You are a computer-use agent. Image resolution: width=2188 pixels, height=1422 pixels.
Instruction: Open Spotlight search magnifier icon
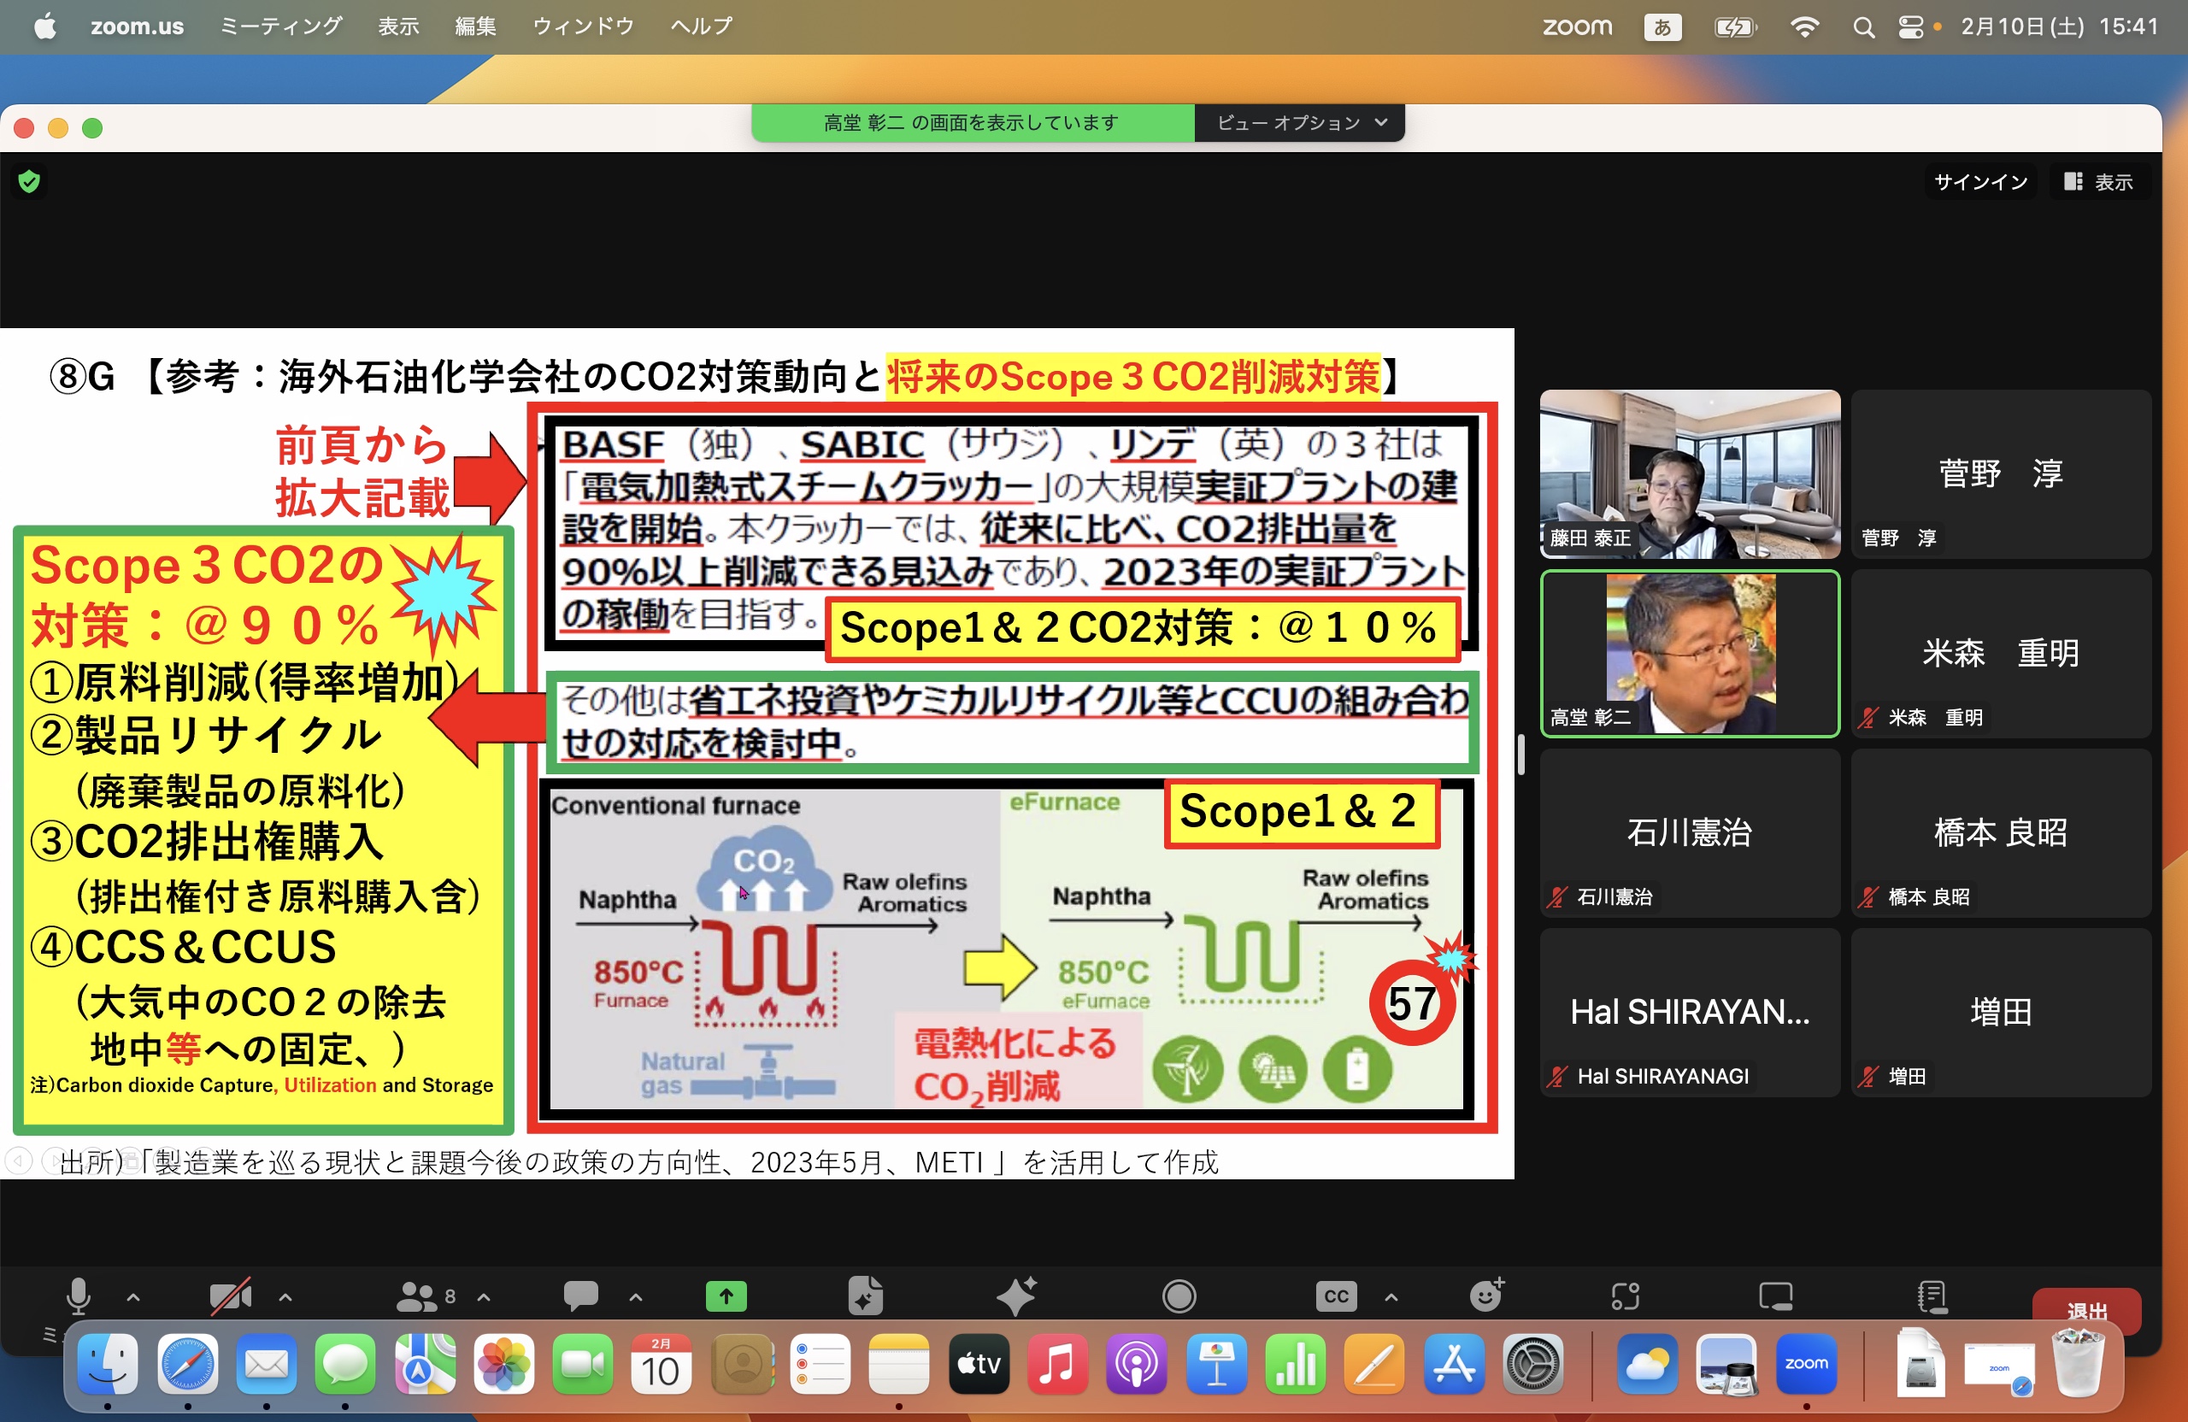coord(1863,26)
